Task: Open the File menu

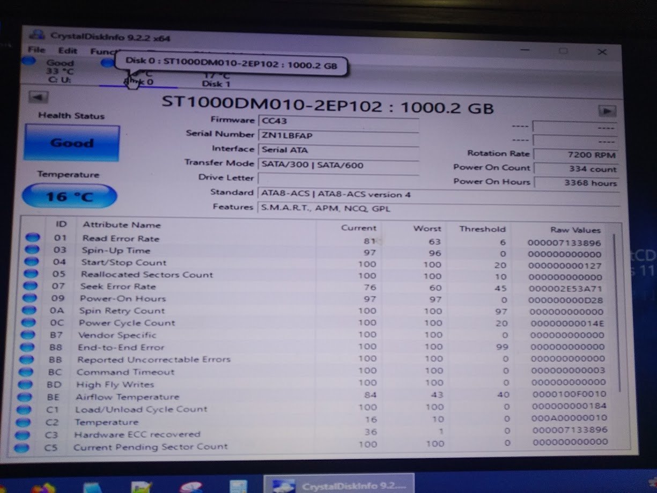Action: pos(36,50)
